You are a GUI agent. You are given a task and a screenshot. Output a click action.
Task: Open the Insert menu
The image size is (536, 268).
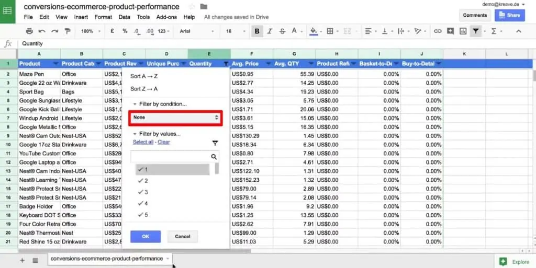81,17
